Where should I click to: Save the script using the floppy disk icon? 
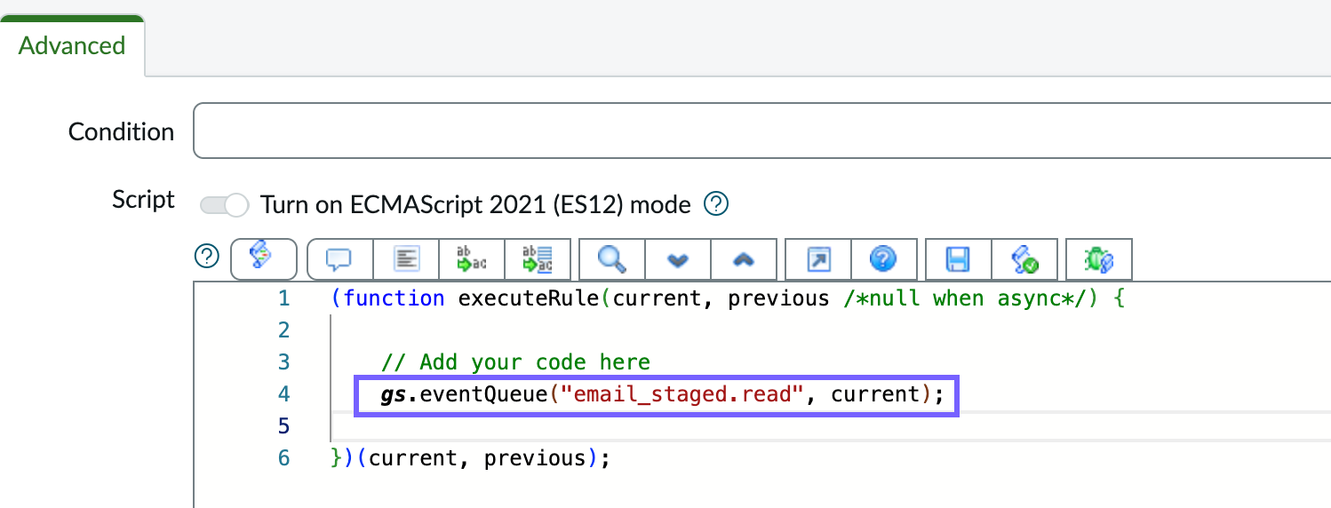point(958,259)
